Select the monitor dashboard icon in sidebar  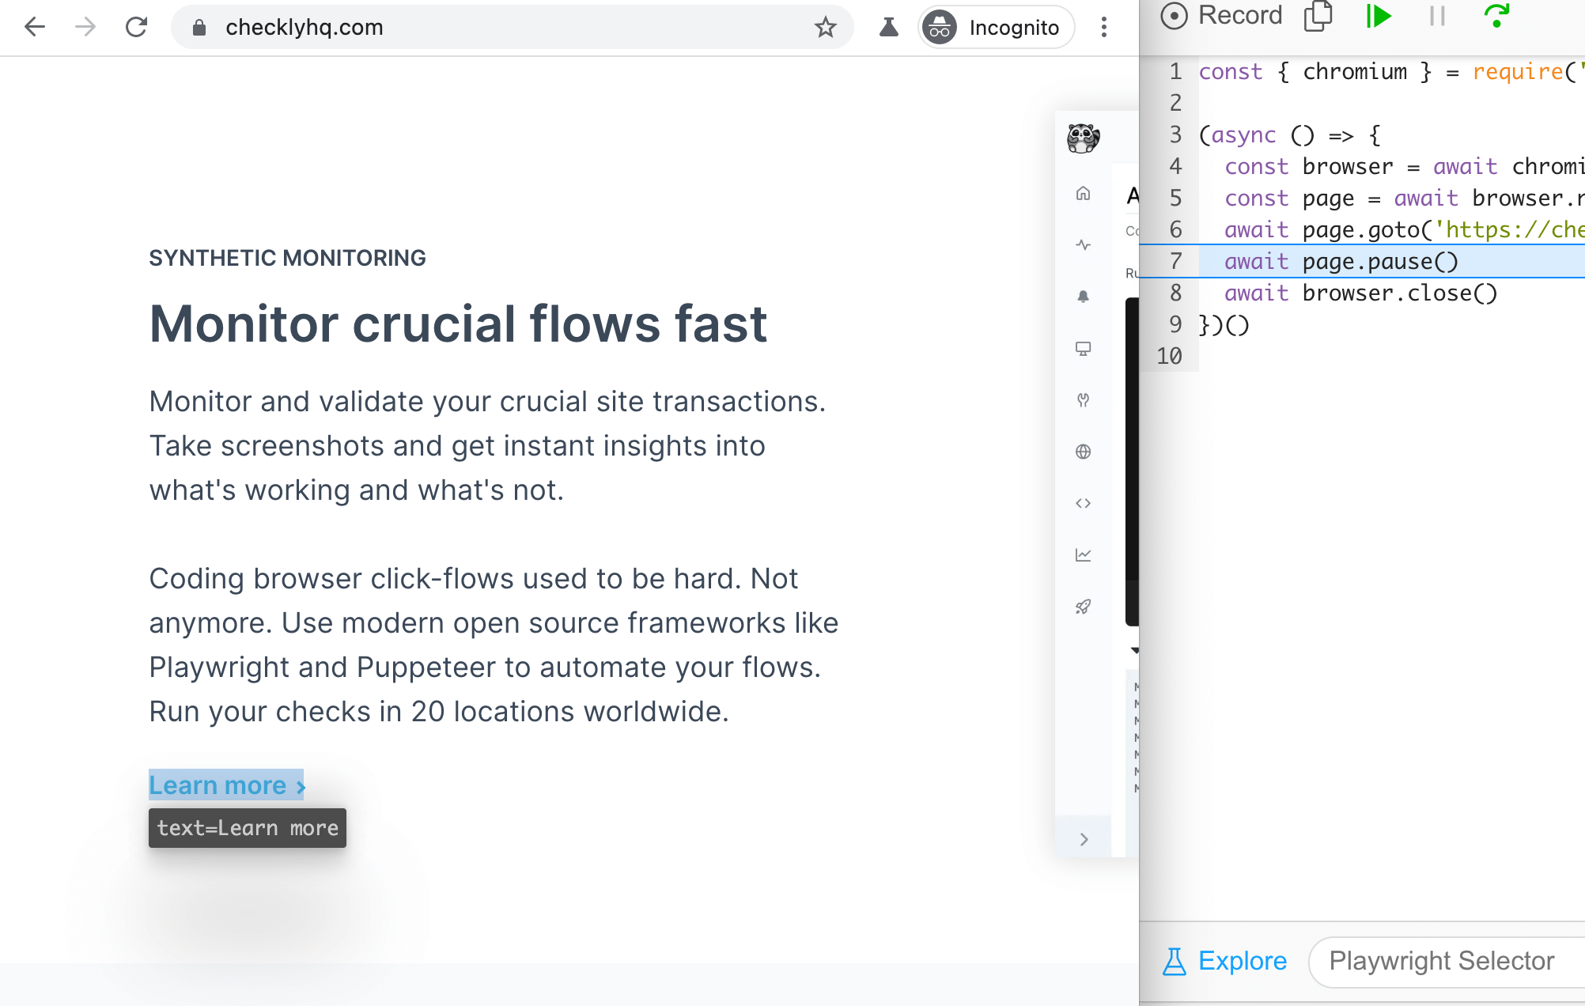pyautogui.click(x=1083, y=349)
